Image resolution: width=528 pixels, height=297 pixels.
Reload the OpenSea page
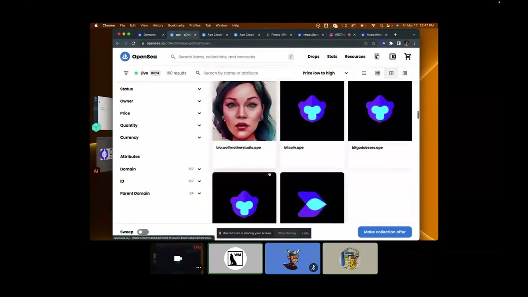133,43
